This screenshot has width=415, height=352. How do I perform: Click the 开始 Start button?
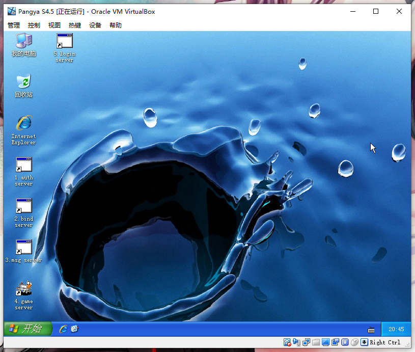[28, 329]
